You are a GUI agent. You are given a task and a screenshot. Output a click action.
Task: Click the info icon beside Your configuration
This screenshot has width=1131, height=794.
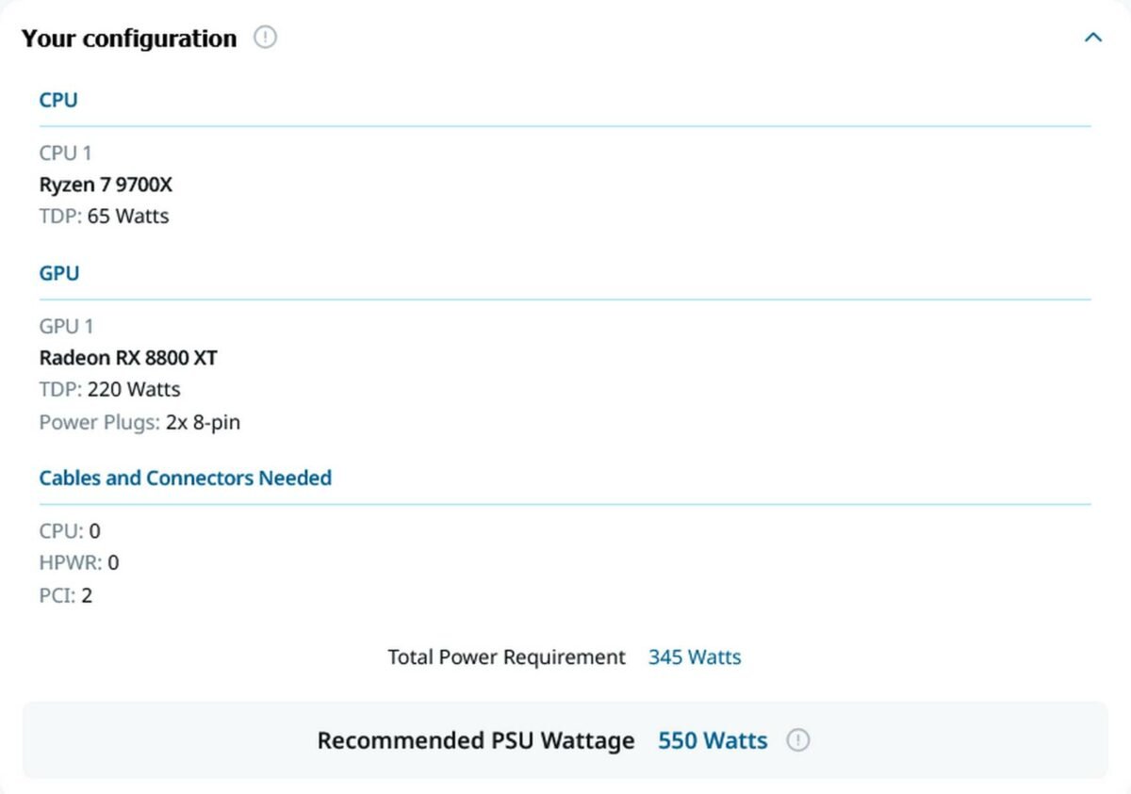(266, 38)
